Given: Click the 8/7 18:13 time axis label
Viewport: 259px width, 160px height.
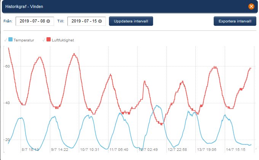Looking at the screenshot, I should [30, 150].
